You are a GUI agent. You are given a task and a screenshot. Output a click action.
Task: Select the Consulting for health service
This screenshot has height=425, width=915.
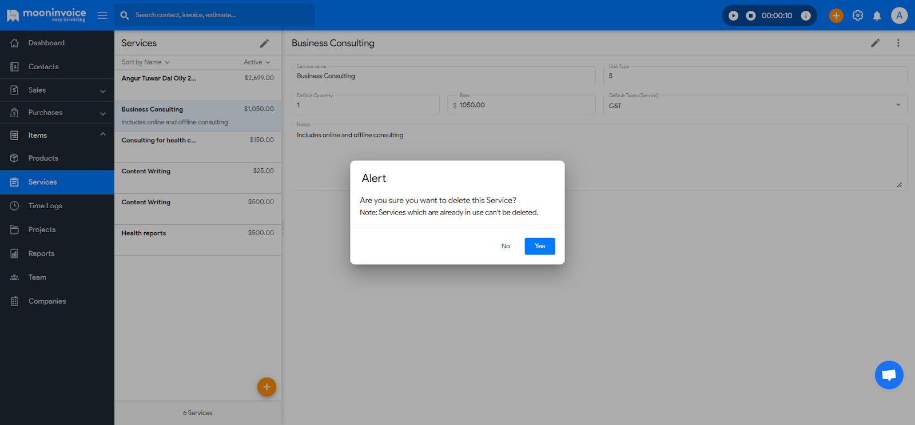[198, 148]
